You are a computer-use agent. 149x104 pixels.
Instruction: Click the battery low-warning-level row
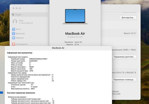pyautogui.click(x=32, y=75)
